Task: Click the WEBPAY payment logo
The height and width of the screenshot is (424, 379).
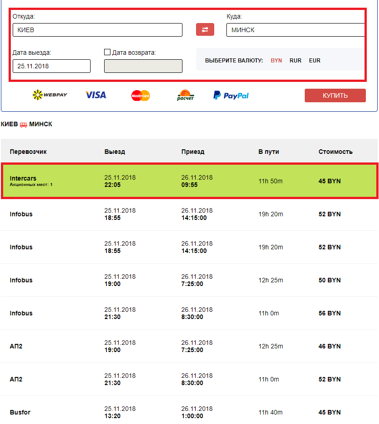Action: 49,95
